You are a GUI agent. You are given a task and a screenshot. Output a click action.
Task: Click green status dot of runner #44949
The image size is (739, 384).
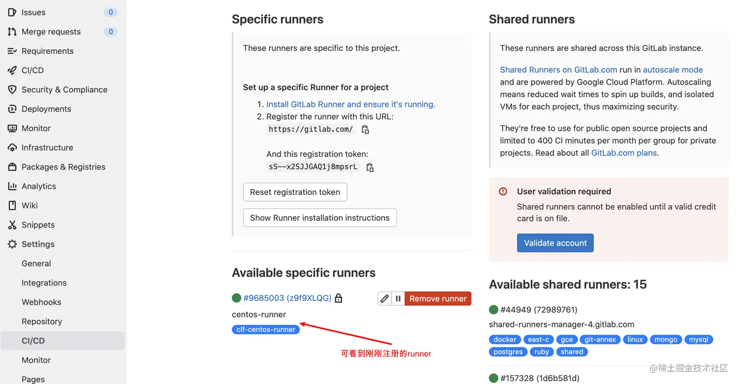tap(494, 310)
